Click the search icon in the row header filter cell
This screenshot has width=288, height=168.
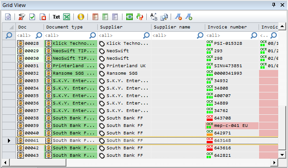point(9,35)
